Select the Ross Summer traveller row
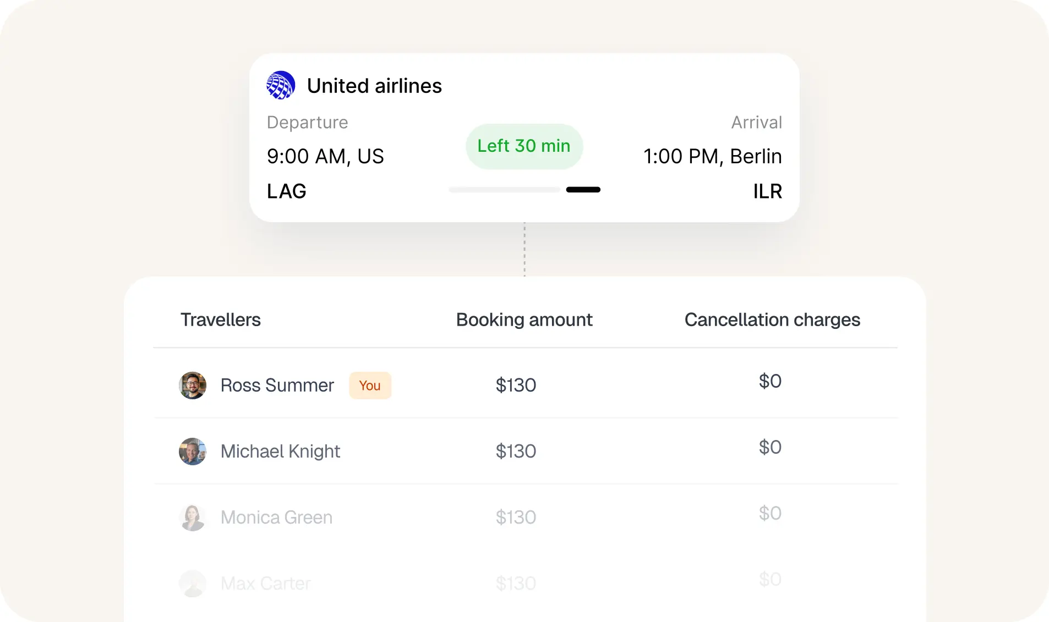 523,385
